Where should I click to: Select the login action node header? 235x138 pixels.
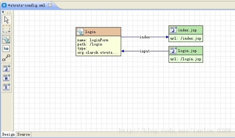98,32
